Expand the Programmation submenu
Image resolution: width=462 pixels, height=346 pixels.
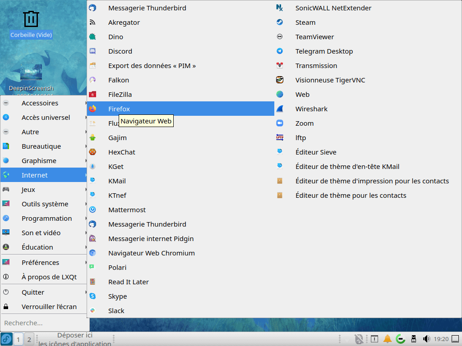pos(44,219)
